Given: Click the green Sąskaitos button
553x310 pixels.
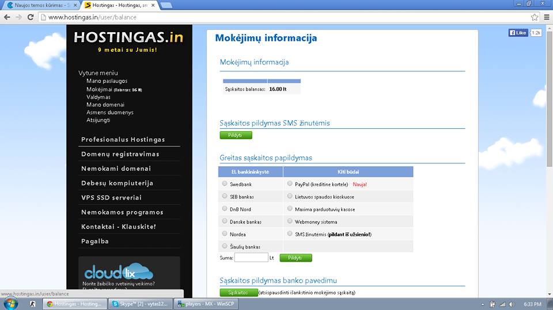Looking at the screenshot, I should coord(238,292).
